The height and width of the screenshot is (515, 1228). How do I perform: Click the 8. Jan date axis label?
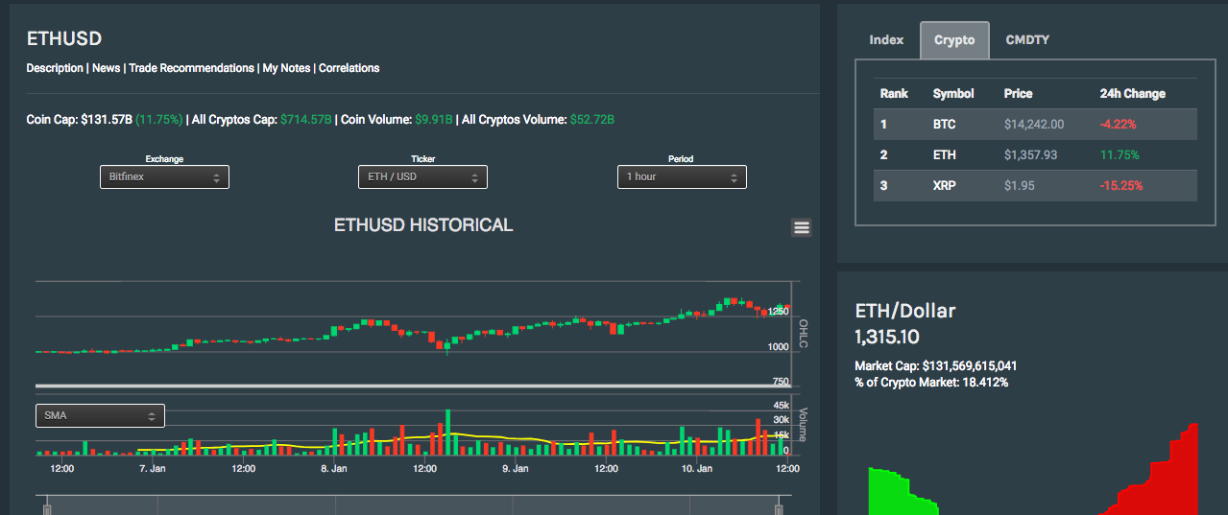[x=333, y=469]
